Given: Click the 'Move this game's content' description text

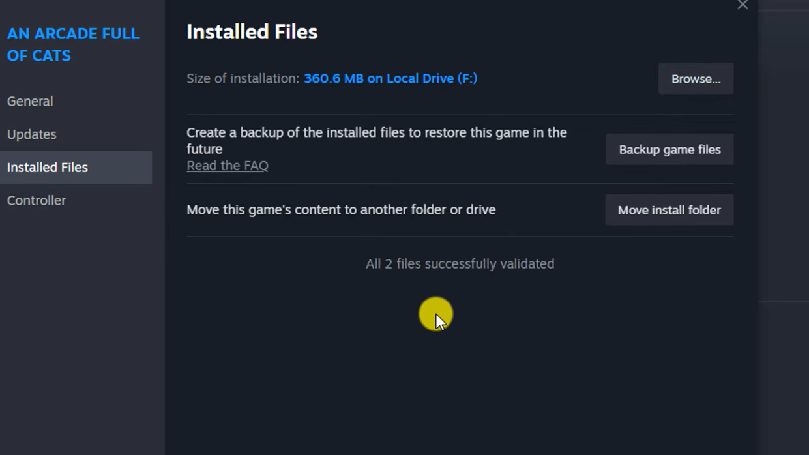Looking at the screenshot, I should click(x=341, y=210).
